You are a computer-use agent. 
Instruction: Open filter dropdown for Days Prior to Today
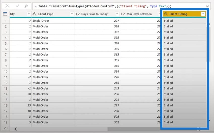coord(117,14)
